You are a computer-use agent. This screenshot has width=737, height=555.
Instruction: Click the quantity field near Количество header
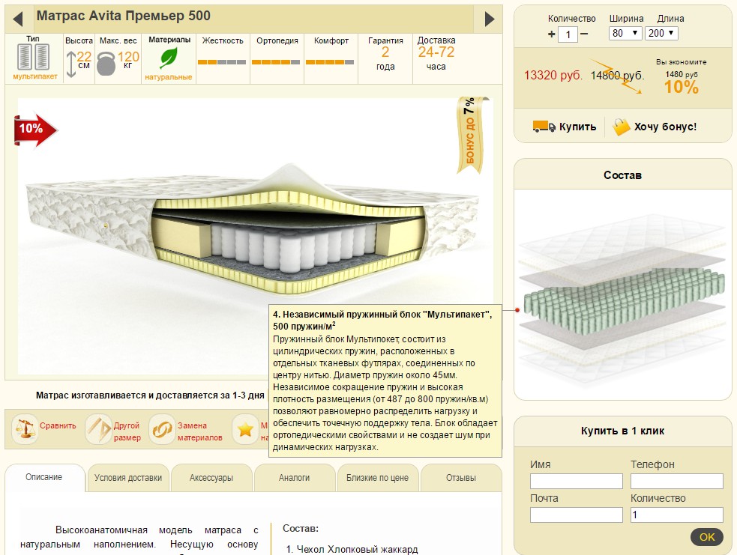[568, 34]
